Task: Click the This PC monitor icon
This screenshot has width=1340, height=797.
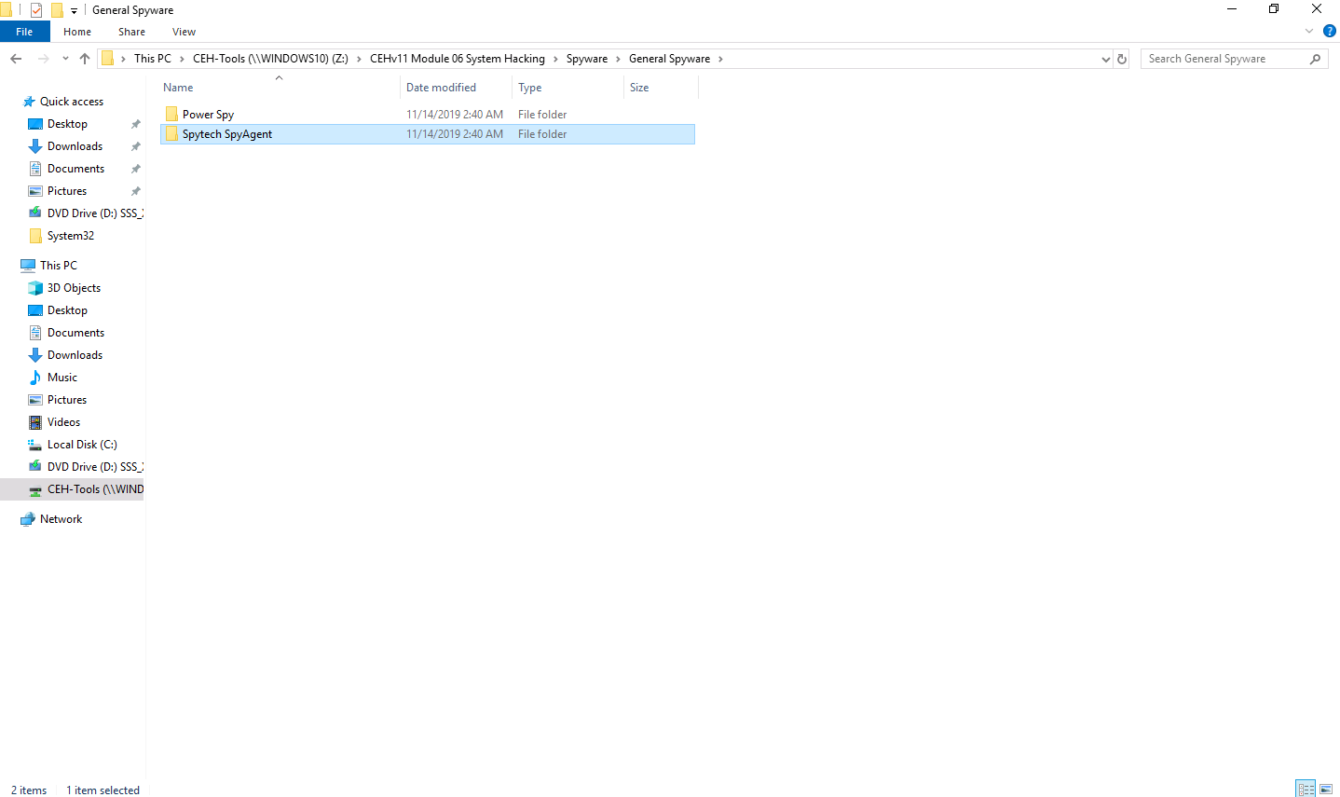Action: click(28, 266)
